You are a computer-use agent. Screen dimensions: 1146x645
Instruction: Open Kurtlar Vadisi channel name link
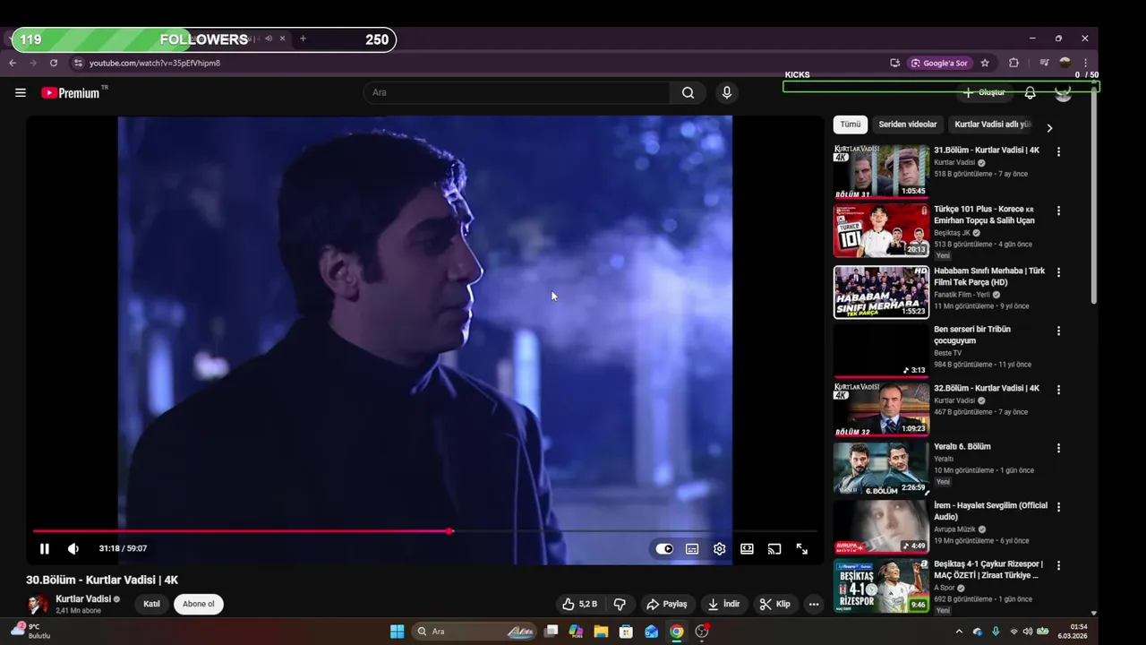tap(83, 598)
